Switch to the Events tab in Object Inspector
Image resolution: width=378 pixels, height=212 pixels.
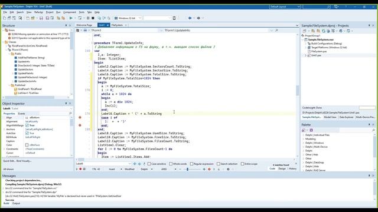(x=21, y=114)
